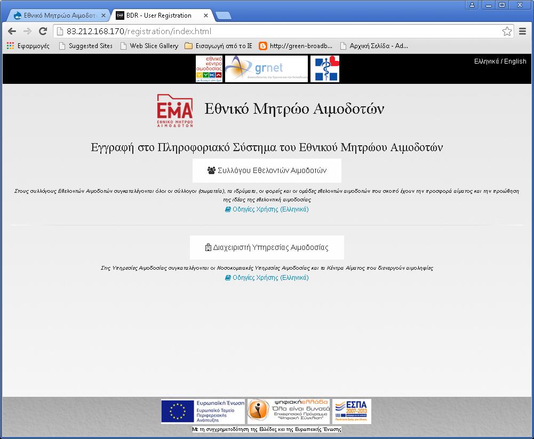Reload the registration page

pos(43,32)
